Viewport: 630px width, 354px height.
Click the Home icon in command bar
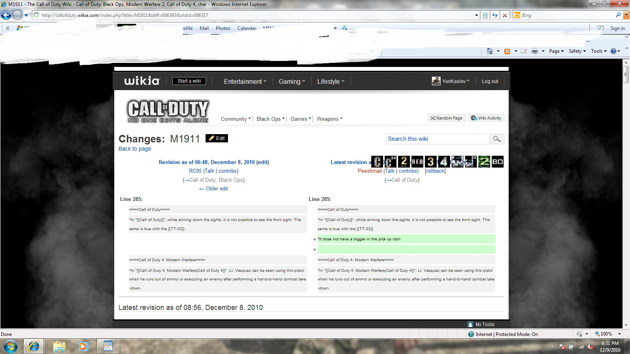[490, 51]
